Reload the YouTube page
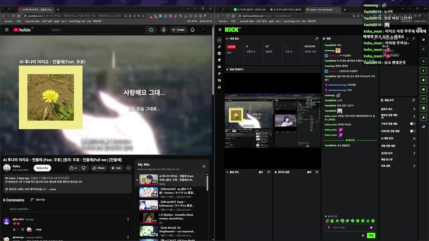The height and width of the screenshot is (241, 429). 13,16
